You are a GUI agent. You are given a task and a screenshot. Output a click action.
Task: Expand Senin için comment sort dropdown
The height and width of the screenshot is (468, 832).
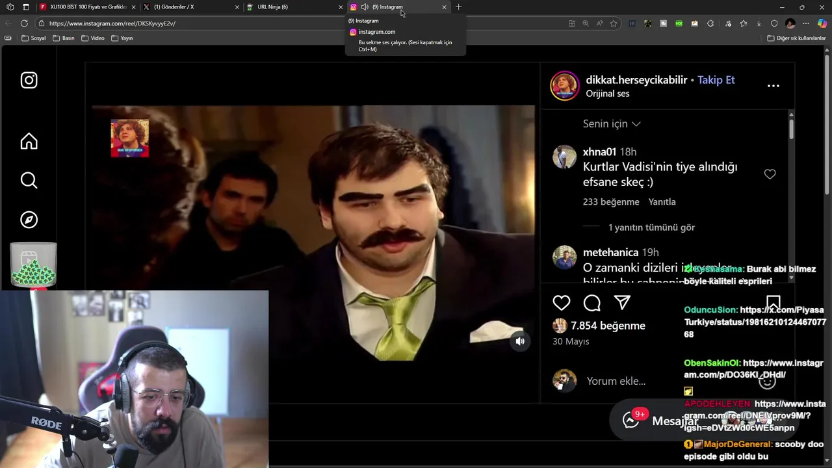pos(612,123)
